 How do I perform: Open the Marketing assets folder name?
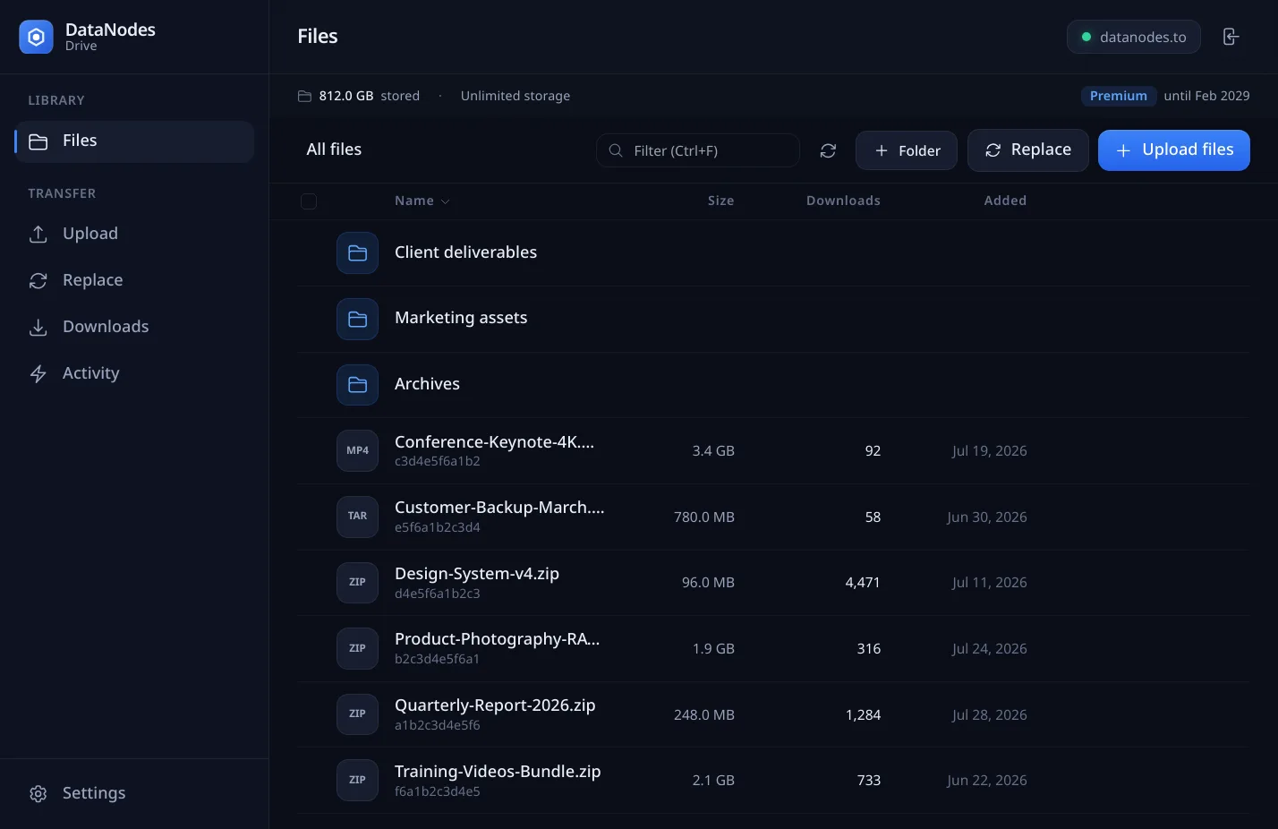[461, 318]
